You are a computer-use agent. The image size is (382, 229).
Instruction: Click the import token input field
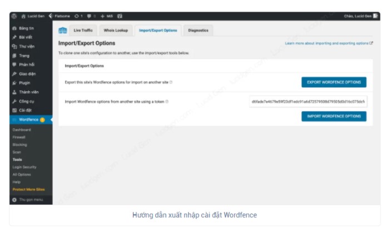(x=308, y=102)
